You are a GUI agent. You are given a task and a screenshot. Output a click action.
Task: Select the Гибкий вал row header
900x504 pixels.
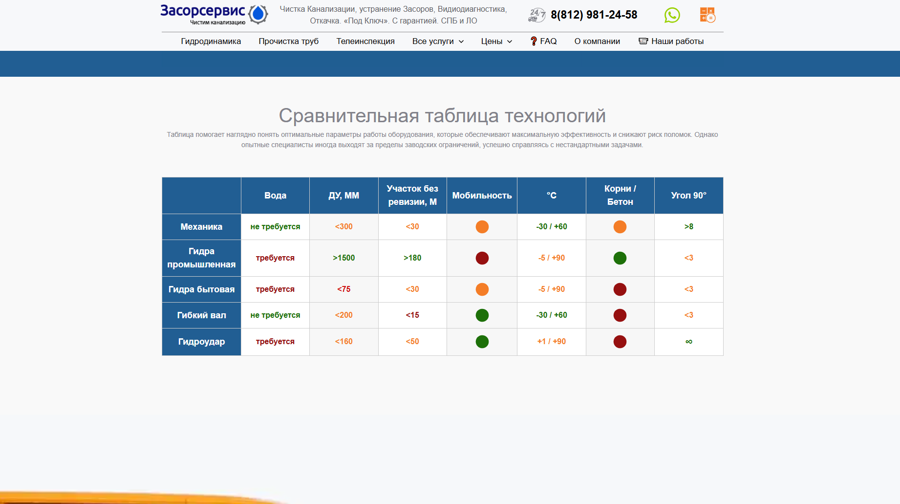click(x=201, y=315)
